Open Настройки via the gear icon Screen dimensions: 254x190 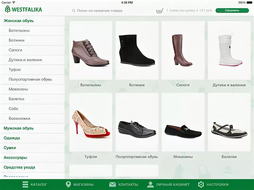[x=201, y=184]
